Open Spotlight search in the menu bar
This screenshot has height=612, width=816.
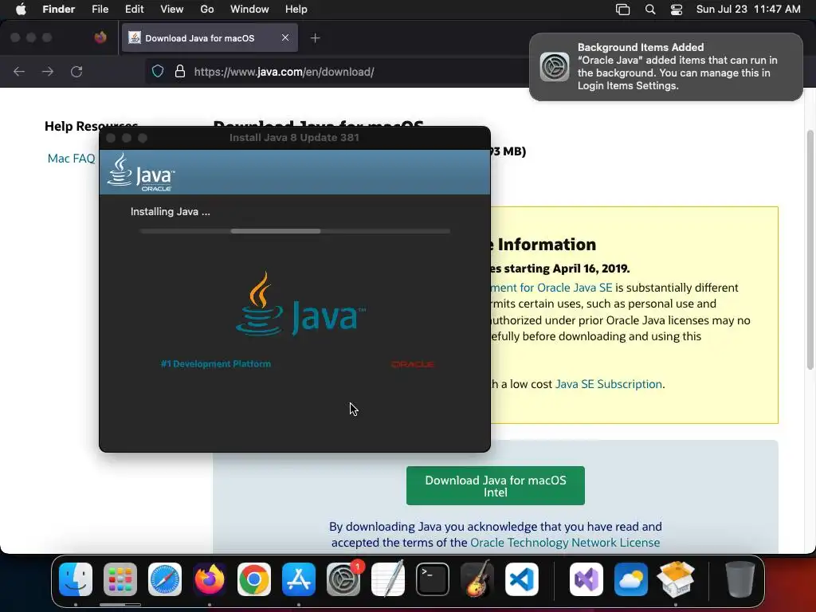pos(650,10)
